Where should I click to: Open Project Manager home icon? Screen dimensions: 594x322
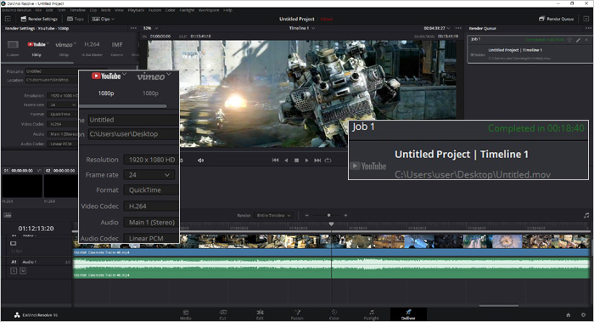point(569,315)
